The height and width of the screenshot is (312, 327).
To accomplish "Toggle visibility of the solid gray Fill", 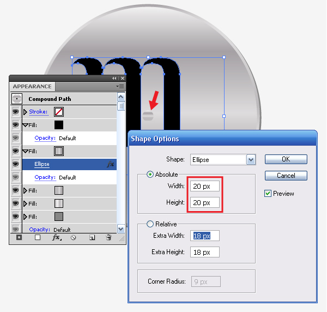I will (x=16, y=217).
